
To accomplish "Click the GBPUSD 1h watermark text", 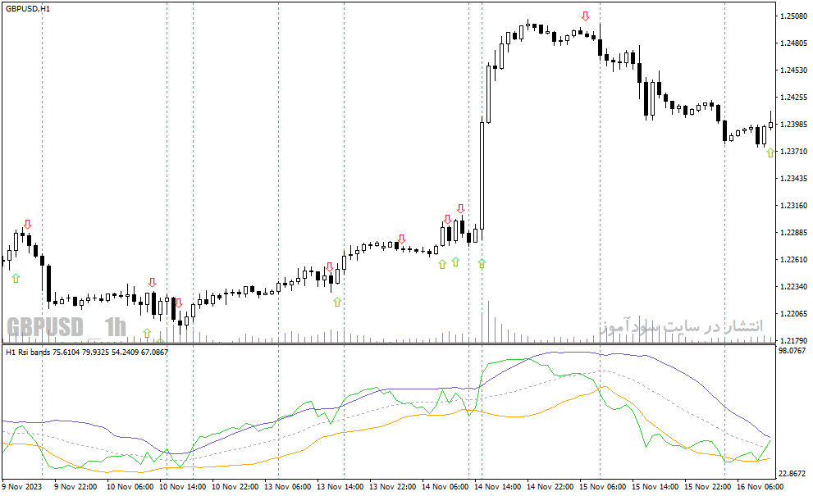I will pos(66,328).
